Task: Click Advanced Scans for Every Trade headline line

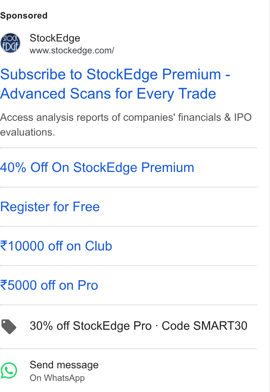Action: pyautogui.click(x=108, y=94)
